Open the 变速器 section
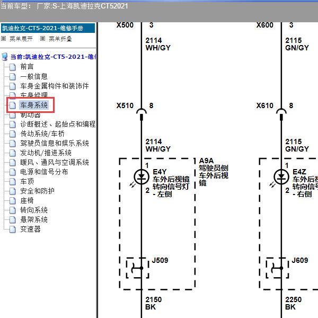Screen dimensions: 318x318 (30, 229)
